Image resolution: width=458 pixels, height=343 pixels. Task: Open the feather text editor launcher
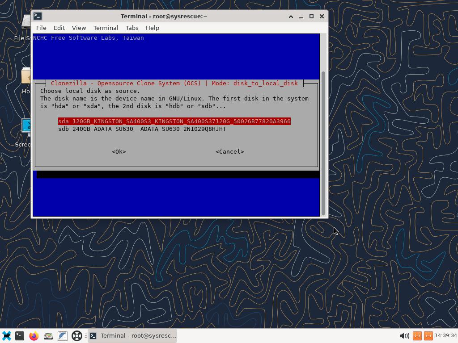[x=63, y=335]
